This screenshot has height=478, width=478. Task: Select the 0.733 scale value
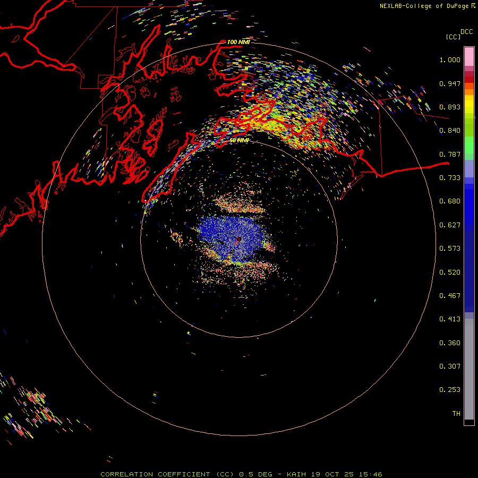click(x=450, y=178)
